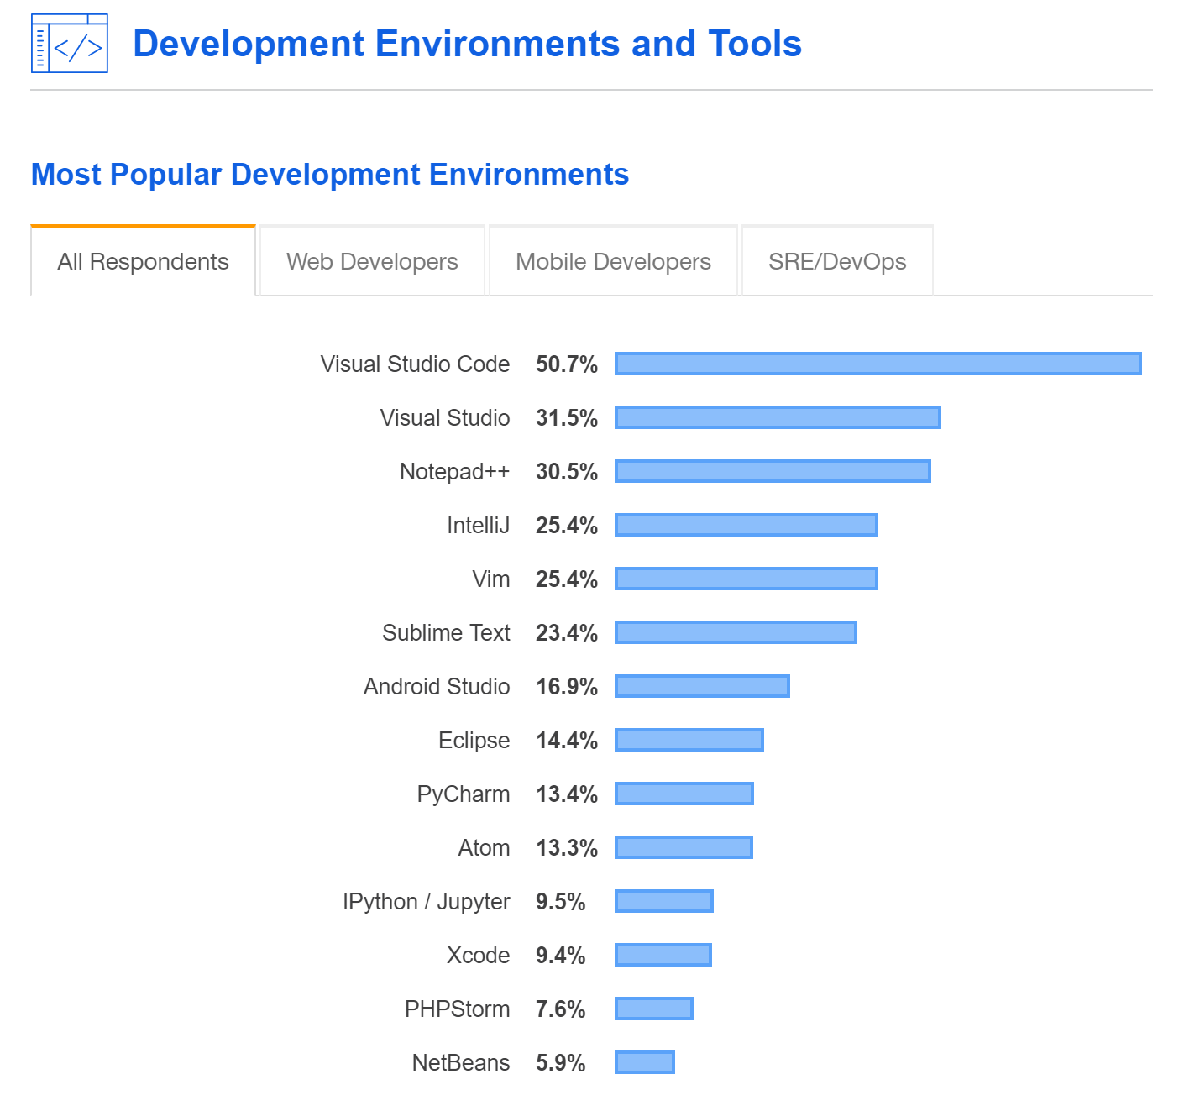Click the IPython / Jupyter bar
Screen dimensions: 1184x1095
coord(664,901)
